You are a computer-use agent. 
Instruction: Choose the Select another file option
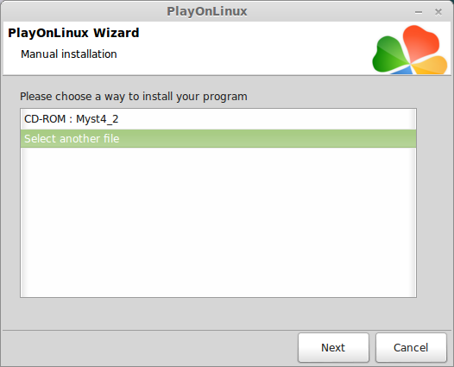218,138
